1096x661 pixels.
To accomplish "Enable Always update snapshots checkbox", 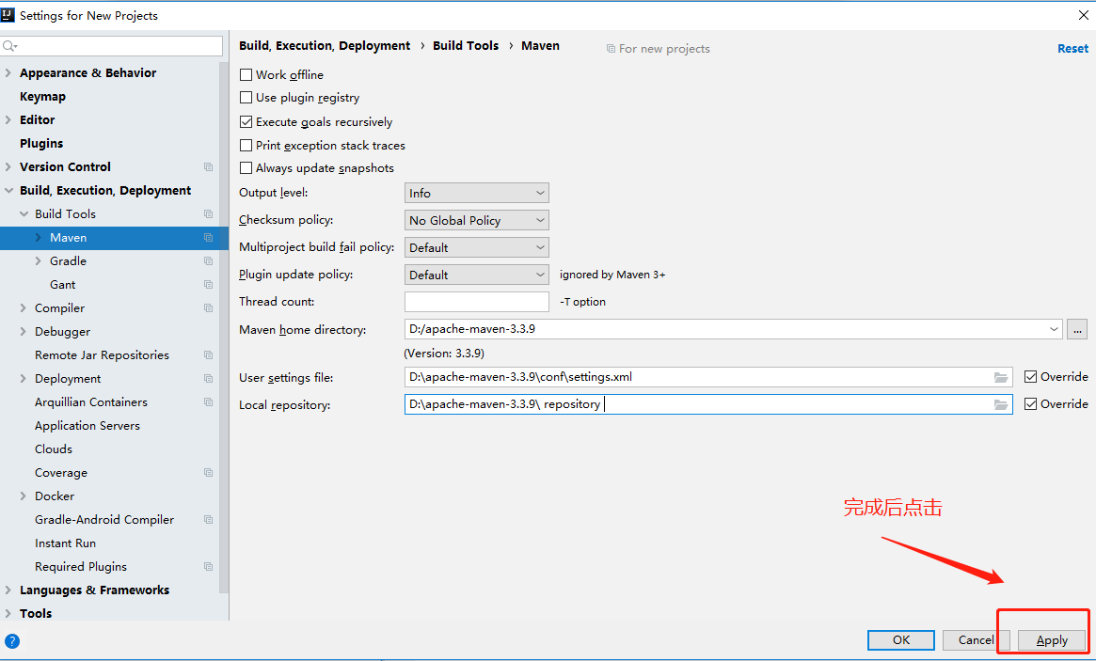I will 246,168.
